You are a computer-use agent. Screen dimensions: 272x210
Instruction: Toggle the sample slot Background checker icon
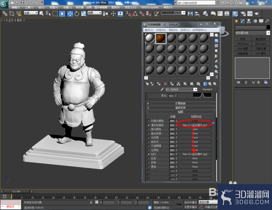tap(216, 46)
